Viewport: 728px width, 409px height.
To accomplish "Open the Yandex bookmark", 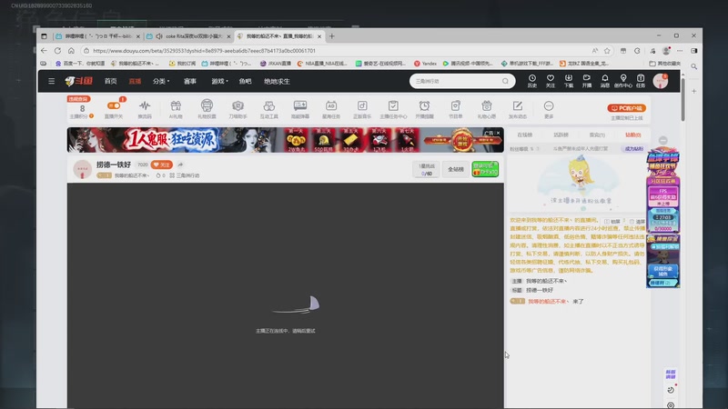I will click(x=425, y=64).
